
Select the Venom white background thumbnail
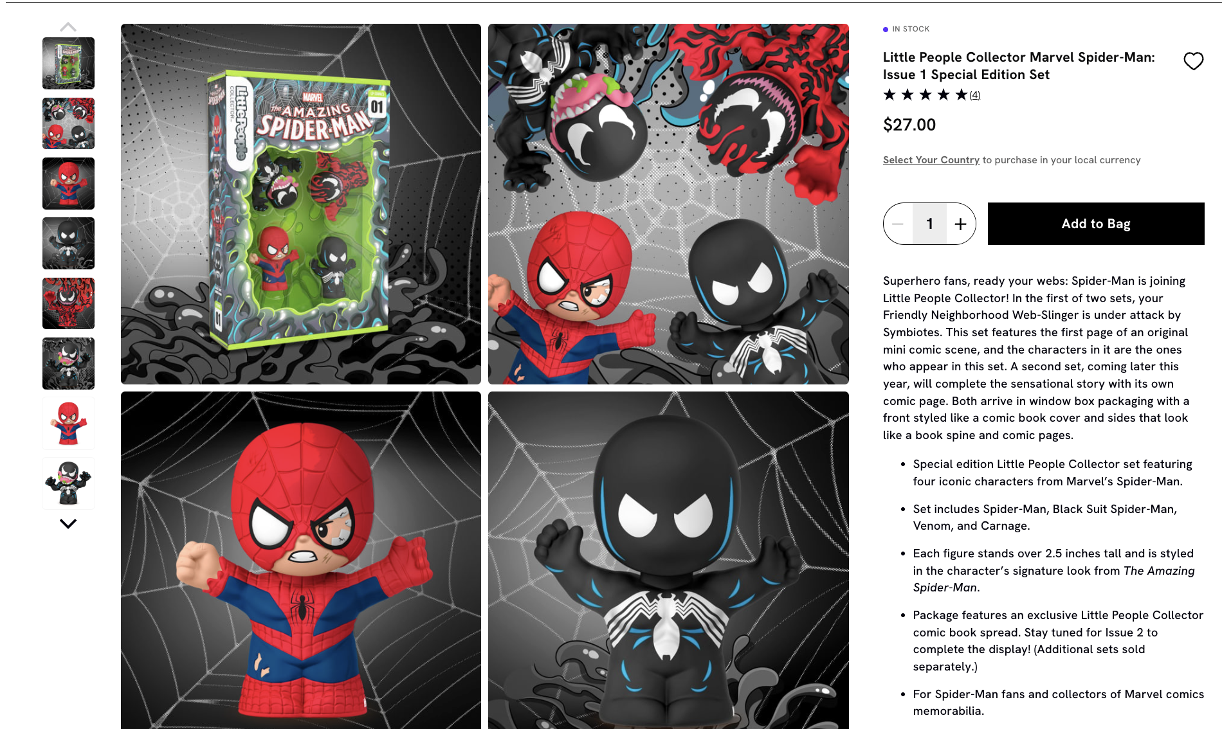tap(68, 483)
